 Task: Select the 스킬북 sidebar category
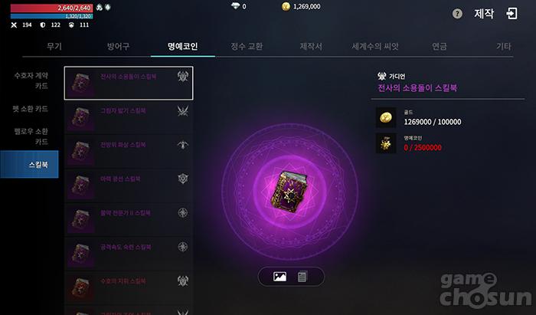(29, 164)
